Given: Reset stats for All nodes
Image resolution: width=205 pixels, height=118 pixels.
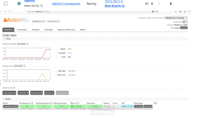Looking at the screenshot, I should click(x=148, y=107).
